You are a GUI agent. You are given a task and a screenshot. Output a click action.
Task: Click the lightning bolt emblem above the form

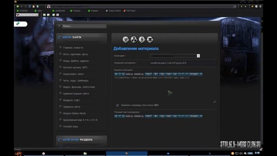tap(142, 39)
